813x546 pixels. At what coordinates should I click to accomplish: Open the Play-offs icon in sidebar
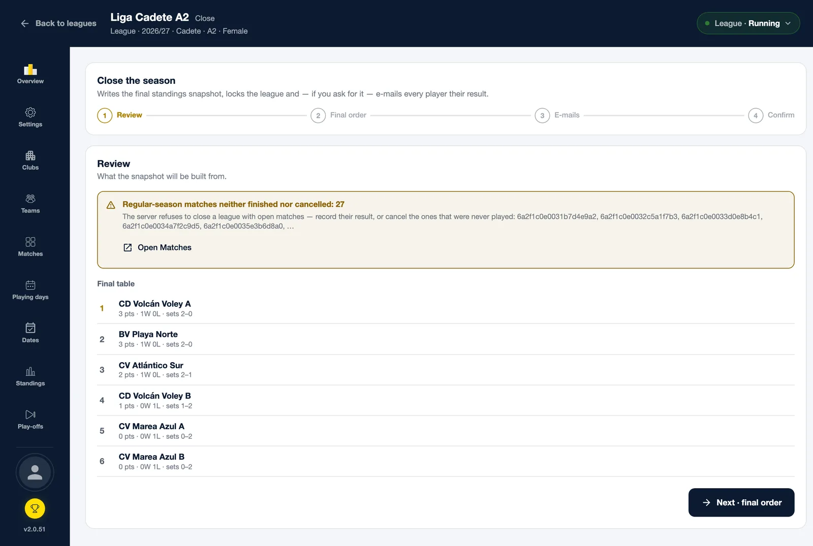(x=30, y=414)
